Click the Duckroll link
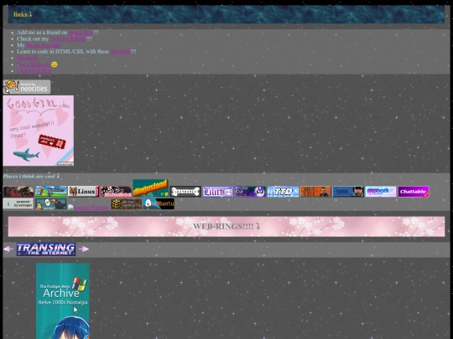 click(x=27, y=58)
